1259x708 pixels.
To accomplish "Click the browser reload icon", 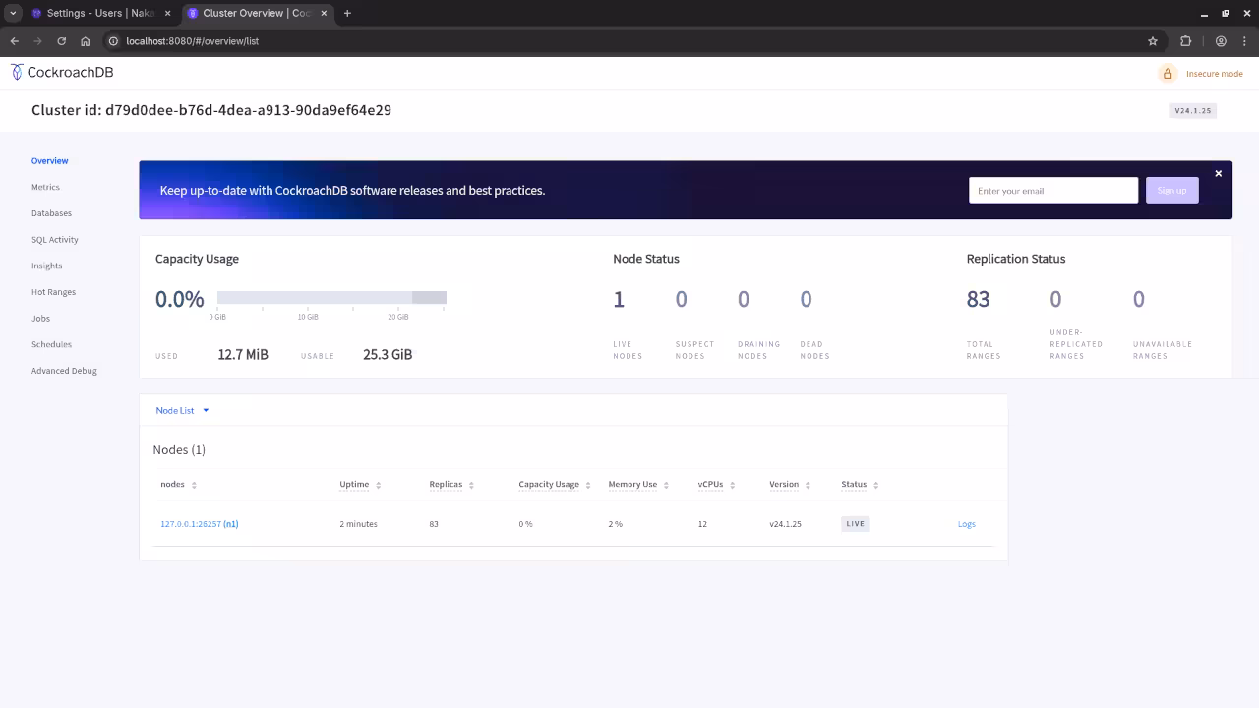I will click(62, 41).
